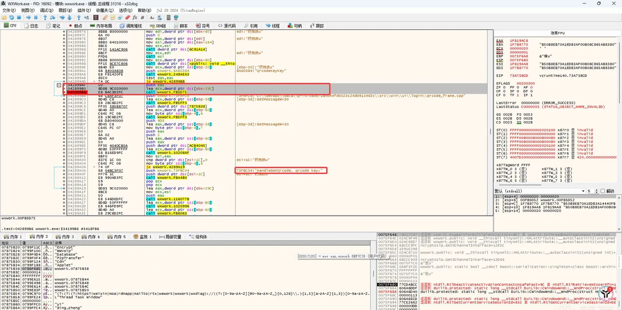This screenshot has width=622, height=310.
Task: Click the EAX register value 1F819AC8
Action: (519, 41)
